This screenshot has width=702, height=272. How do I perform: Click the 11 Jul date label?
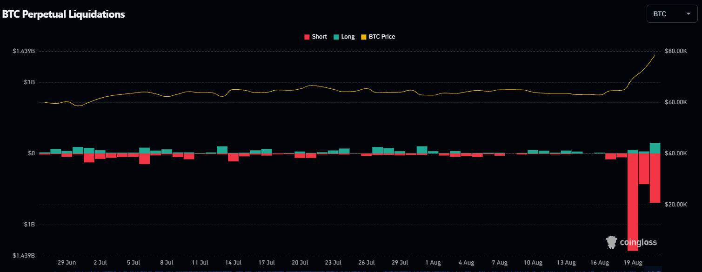click(200, 263)
